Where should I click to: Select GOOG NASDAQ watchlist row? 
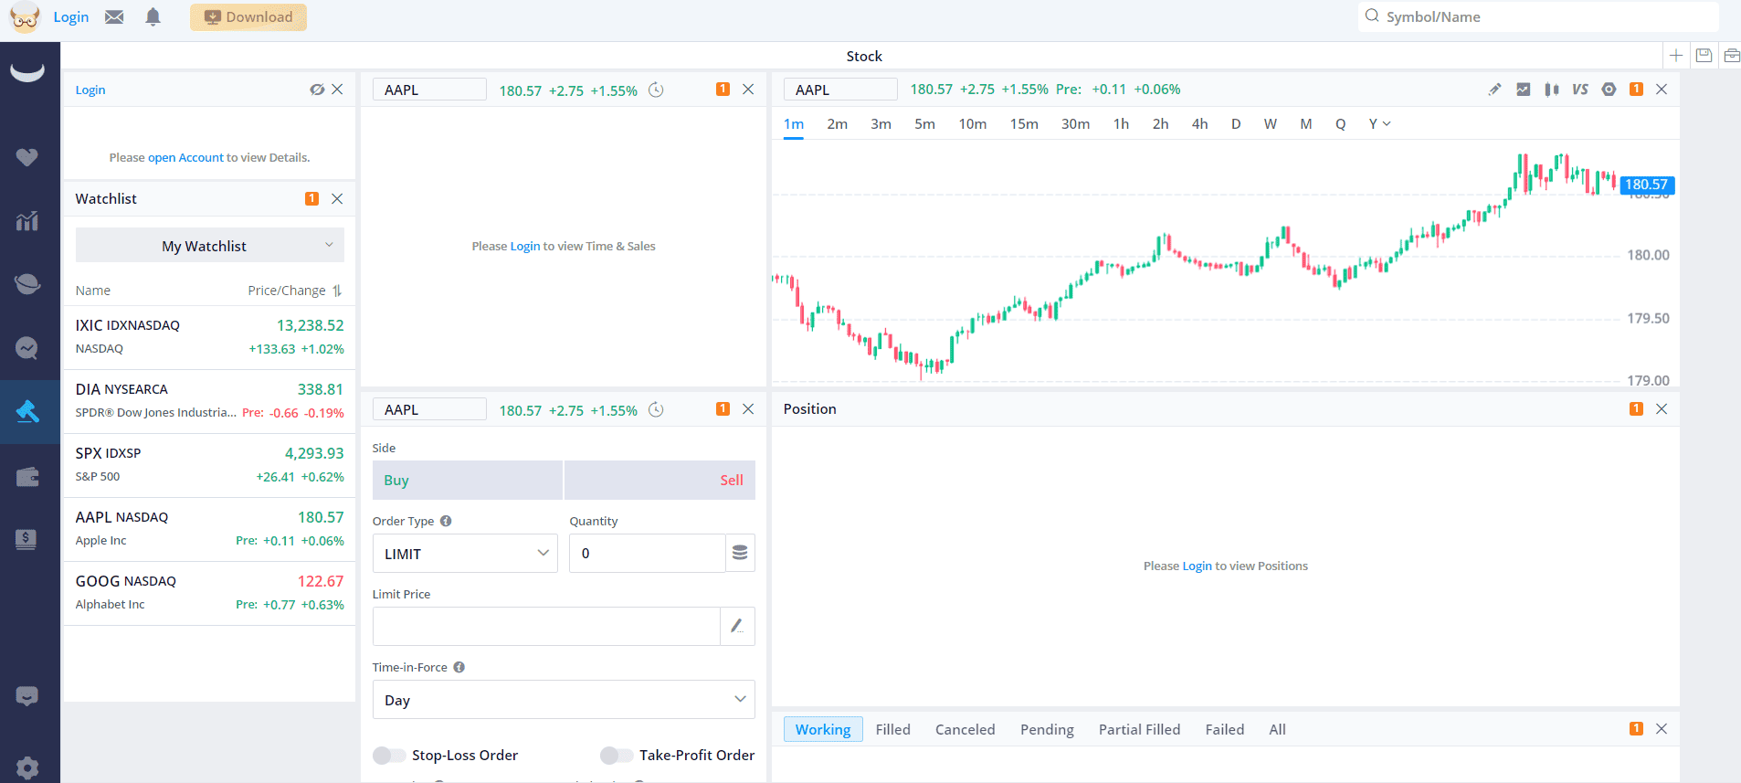209,593
